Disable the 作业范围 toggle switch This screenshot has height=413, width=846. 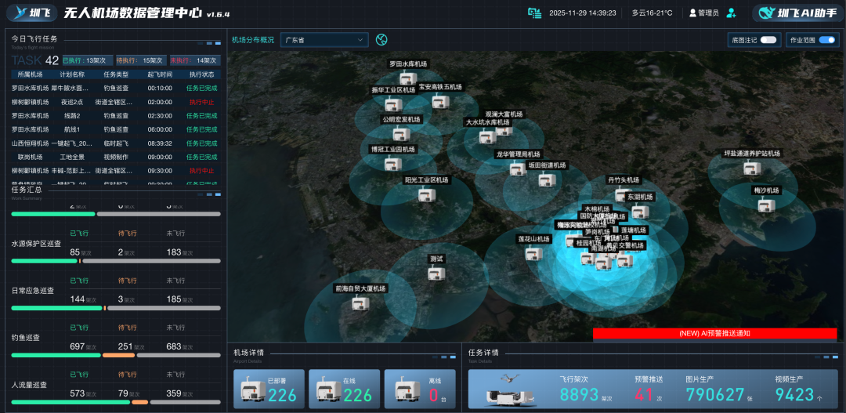click(826, 39)
